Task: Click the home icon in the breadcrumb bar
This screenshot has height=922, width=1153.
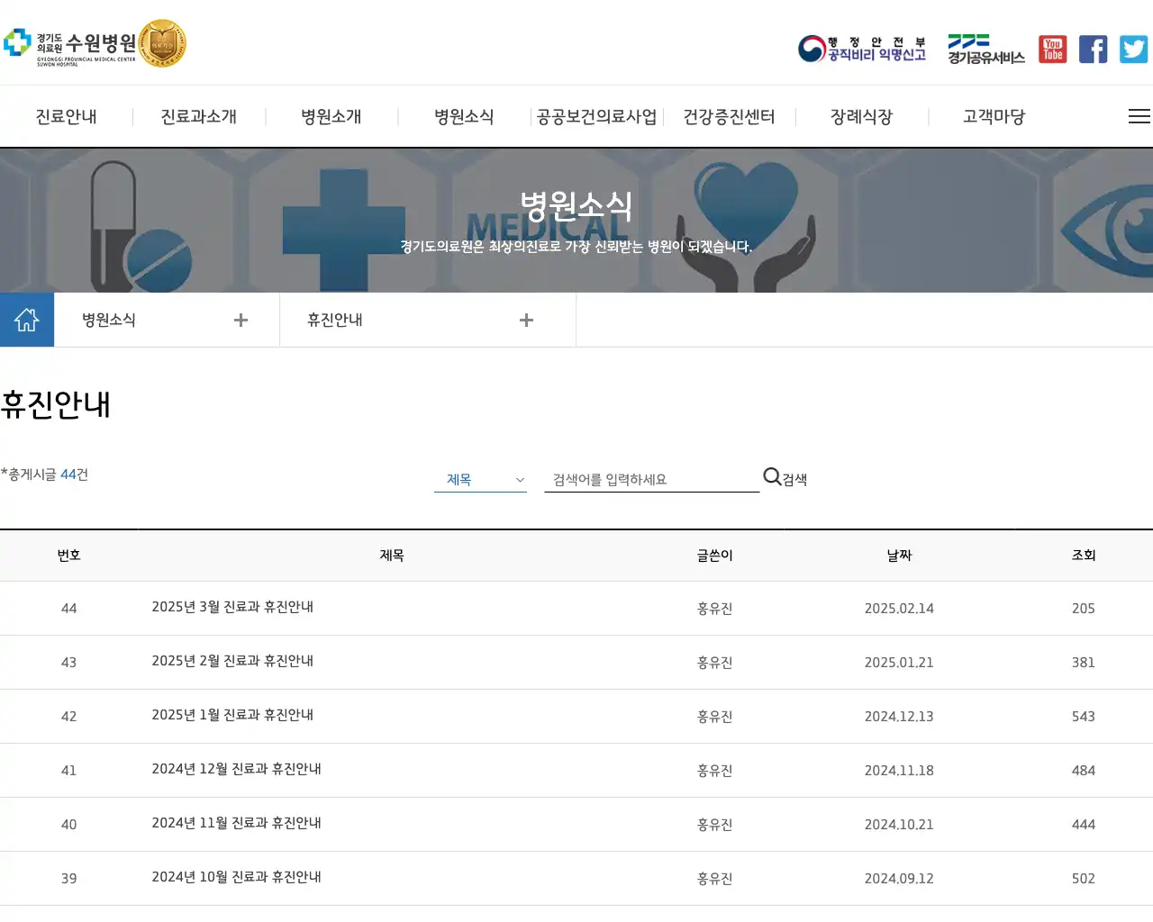Action: click(x=27, y=319)
